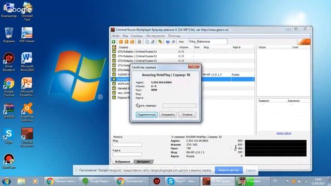Image resolution: width=331 pixels, height=186 pixels.
Task: Switch to the Избранное tab
Action: click(x=123, y=162)
